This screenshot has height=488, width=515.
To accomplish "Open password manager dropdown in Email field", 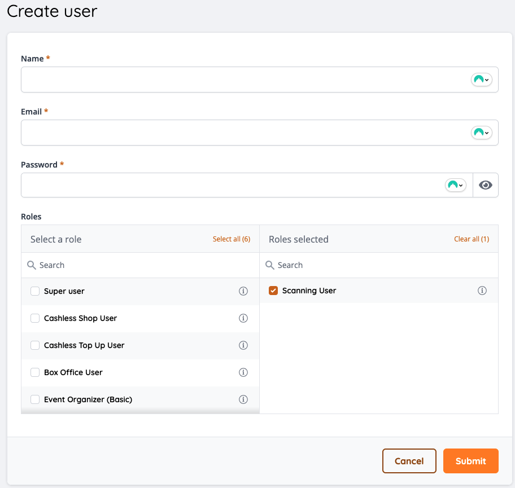I will (x=481, y=133).
